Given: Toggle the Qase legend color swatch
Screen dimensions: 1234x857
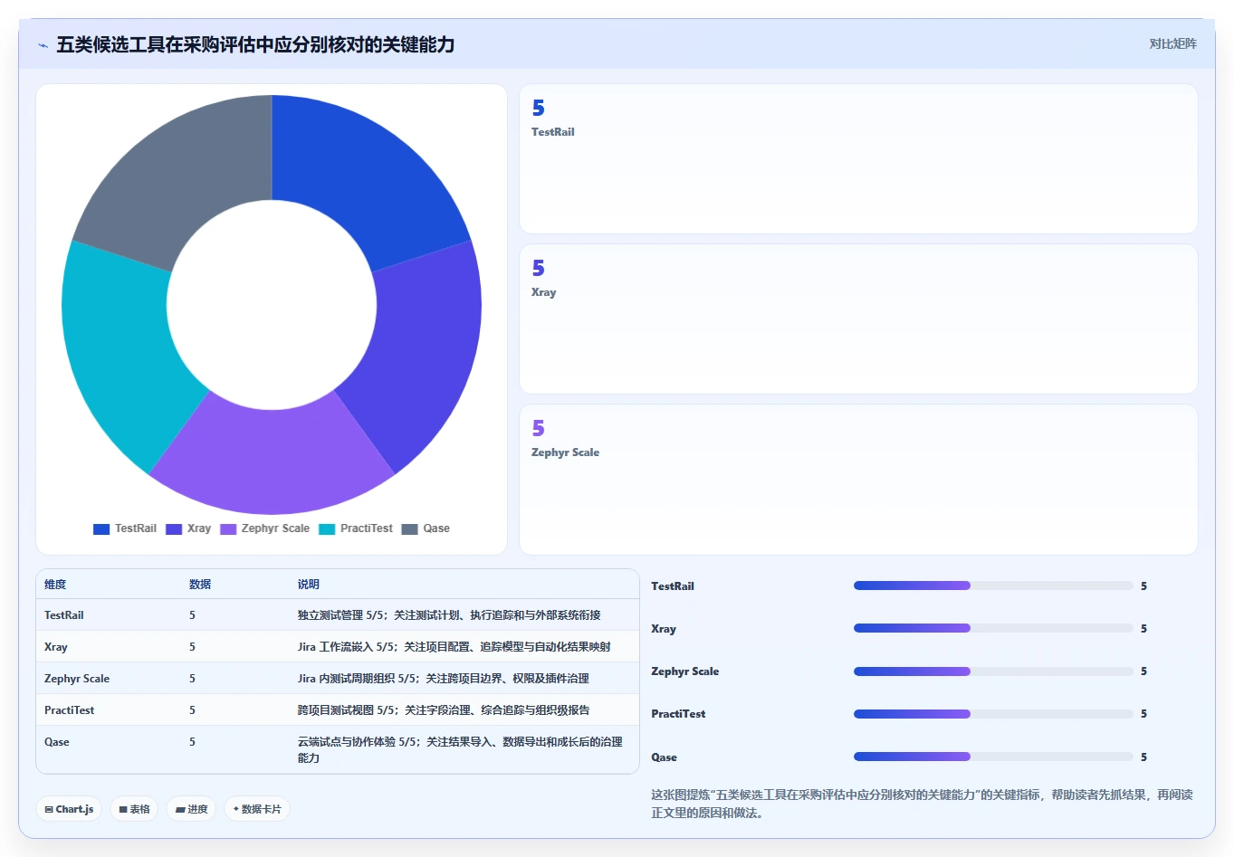Looking at the screenshot, I should pos(410,529).
